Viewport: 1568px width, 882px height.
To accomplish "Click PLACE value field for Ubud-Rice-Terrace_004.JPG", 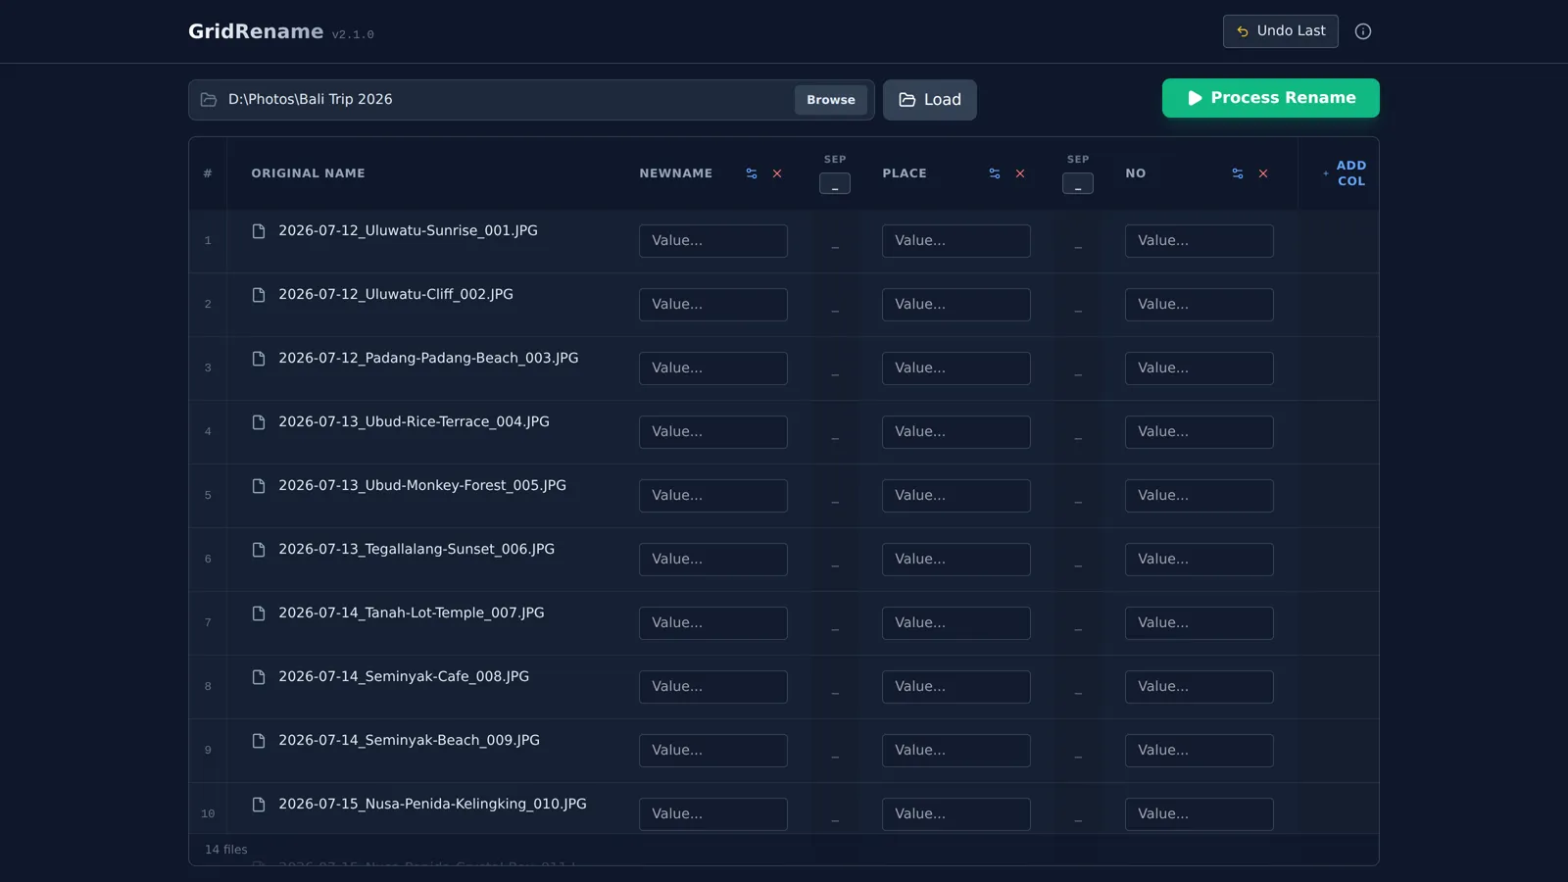I will pyautogui.click(x=956, y=432).
